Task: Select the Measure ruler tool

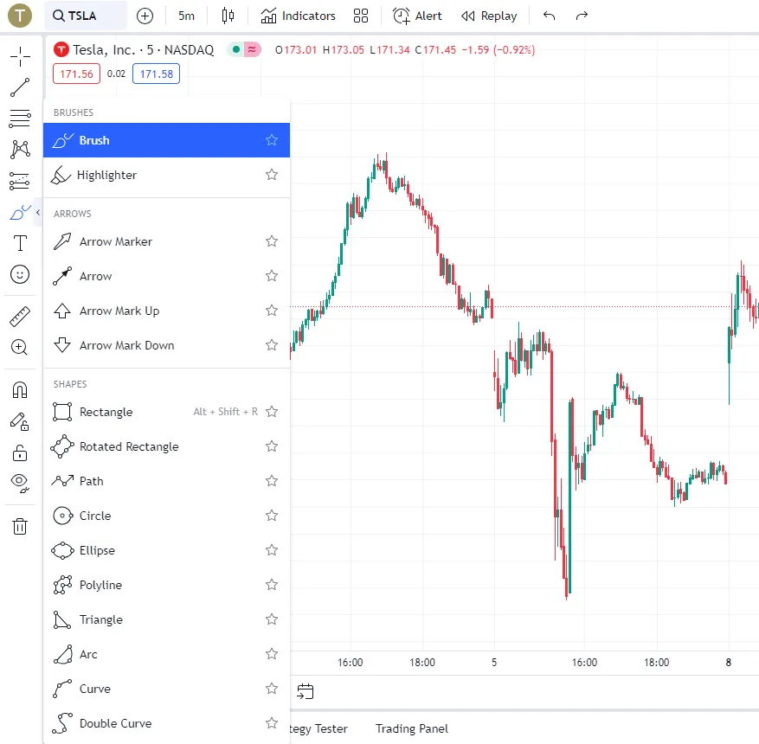Action: (20, 316)
